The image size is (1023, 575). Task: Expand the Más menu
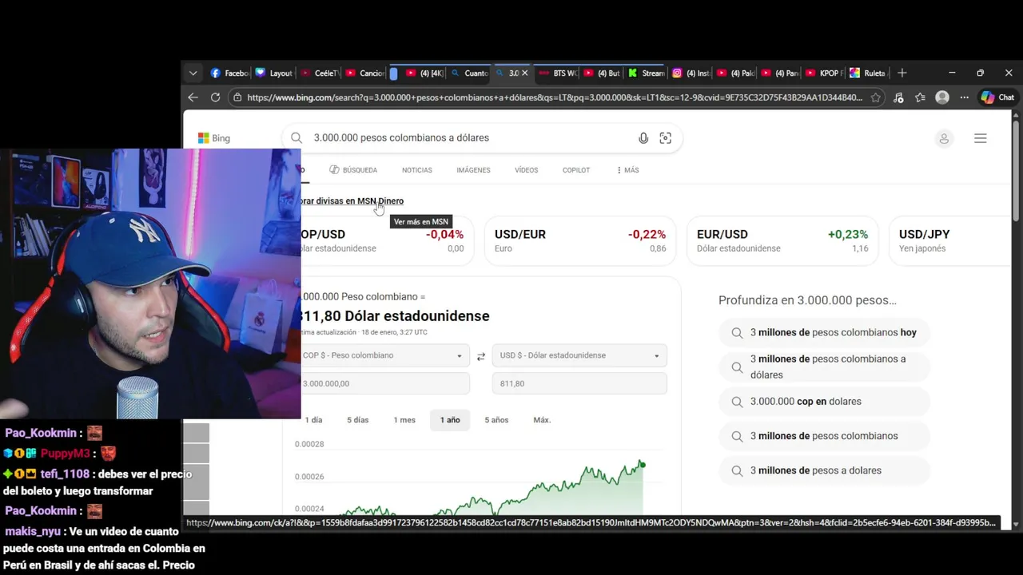(627, 170)
